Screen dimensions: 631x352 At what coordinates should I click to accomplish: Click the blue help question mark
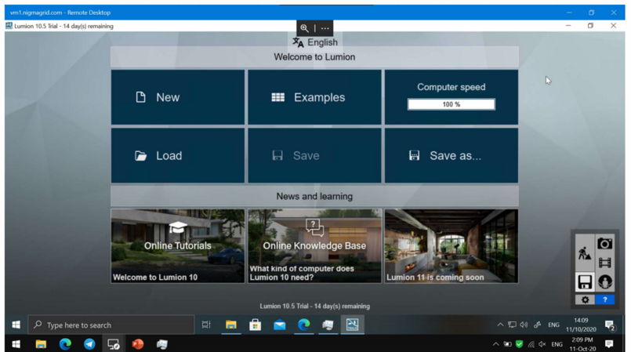tap(604, 299)
